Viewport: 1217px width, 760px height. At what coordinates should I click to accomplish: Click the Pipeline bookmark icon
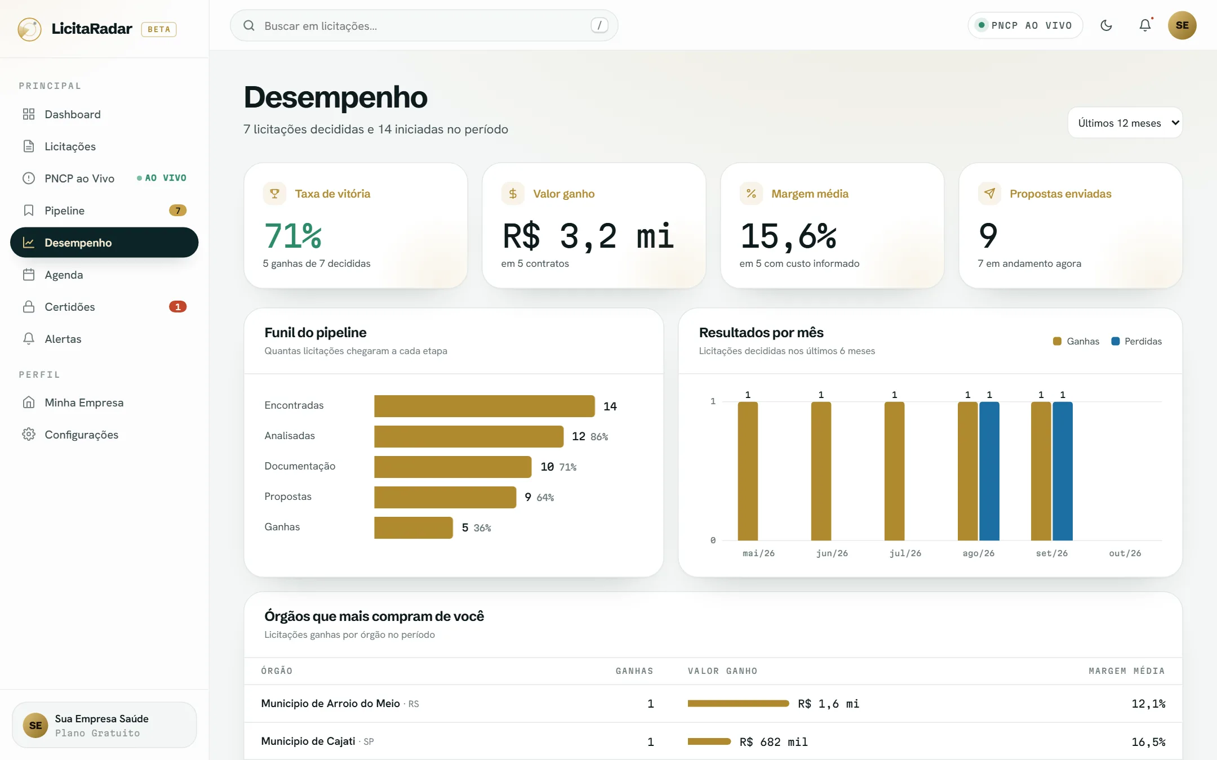[29, 211]
